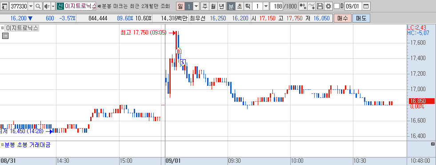Click the 08/31 date label on the time axis

pyautogui.click(x=8, y=161)
